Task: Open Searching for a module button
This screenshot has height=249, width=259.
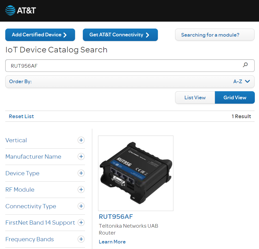Action: (214, 35)
